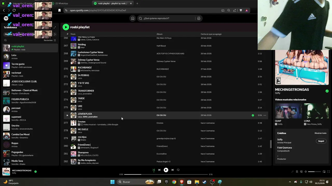Toggle saved check in bottom now-playing bar
Image resolution: width=332 pixels, height=186 pixels.
[36, 172]
